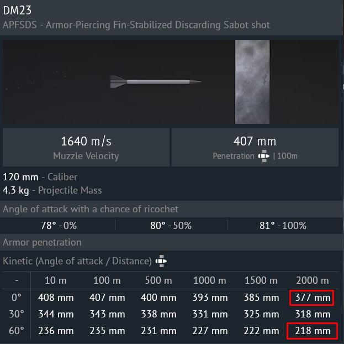Click the kinetic icon beside Penetration 100m

coord(265,156)
